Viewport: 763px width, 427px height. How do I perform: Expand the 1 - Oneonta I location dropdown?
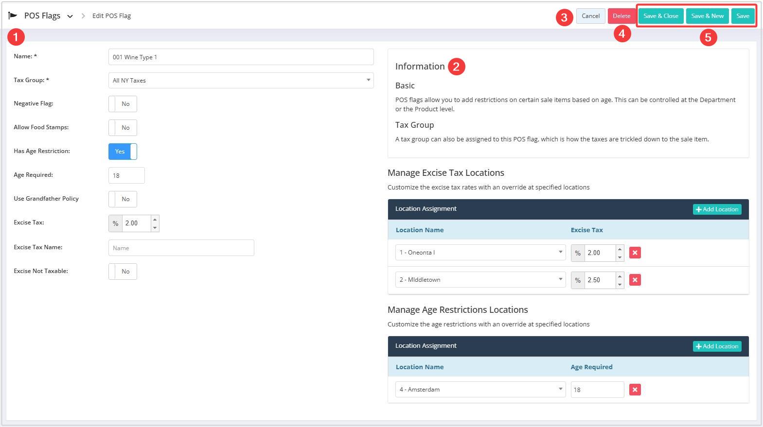coord(480,253)
